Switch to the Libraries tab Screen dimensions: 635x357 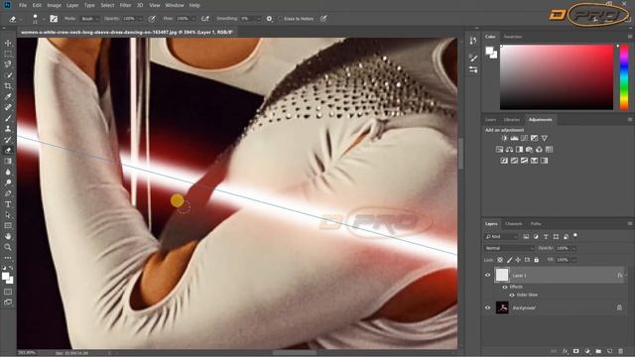click(x=512, y=120)
